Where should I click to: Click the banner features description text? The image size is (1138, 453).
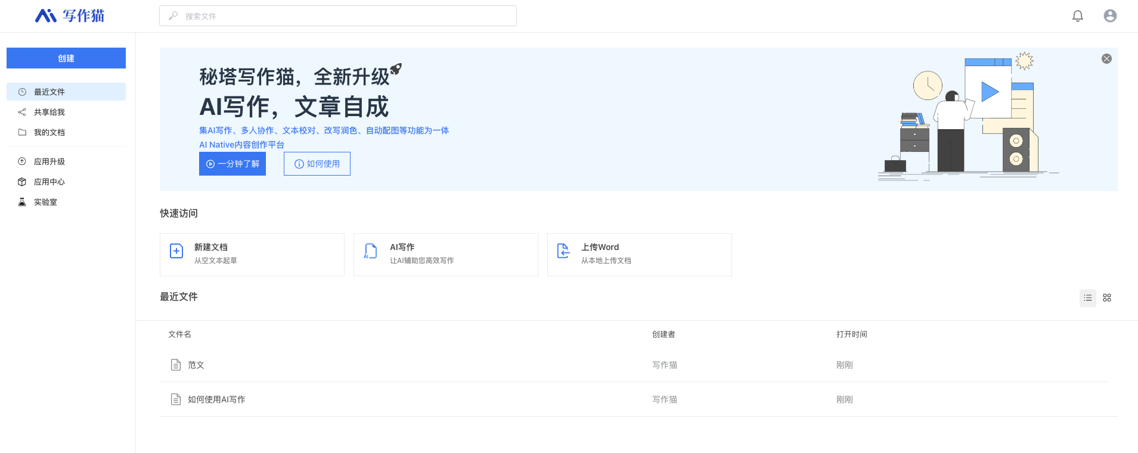pos(324,130)
